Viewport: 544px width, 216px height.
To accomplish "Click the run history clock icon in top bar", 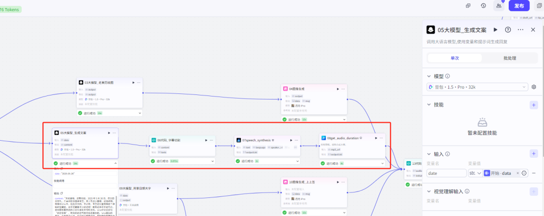I will [484, 6].
